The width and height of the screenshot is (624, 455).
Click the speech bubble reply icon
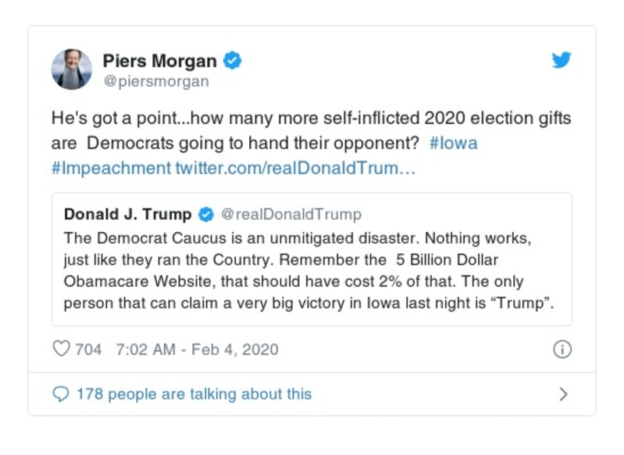coord(61,394)
